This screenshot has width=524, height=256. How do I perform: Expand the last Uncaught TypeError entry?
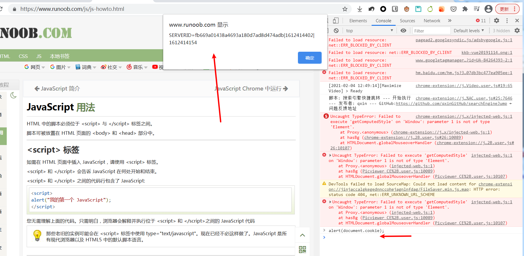331,202
